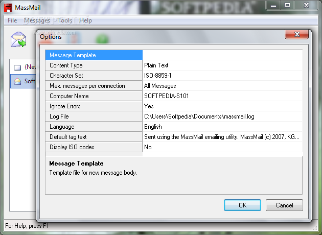Maximize the MassMail window
Image resolution: width=322 pixels, height=235 pixels.
(x=287, y=6)
